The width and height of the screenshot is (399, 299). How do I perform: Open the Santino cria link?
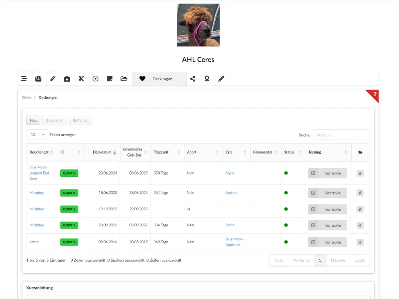[231, 193]
